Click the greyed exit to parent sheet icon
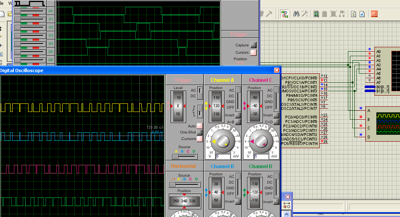Viewport: 400px width, 217px height. [x=342, y=14]
